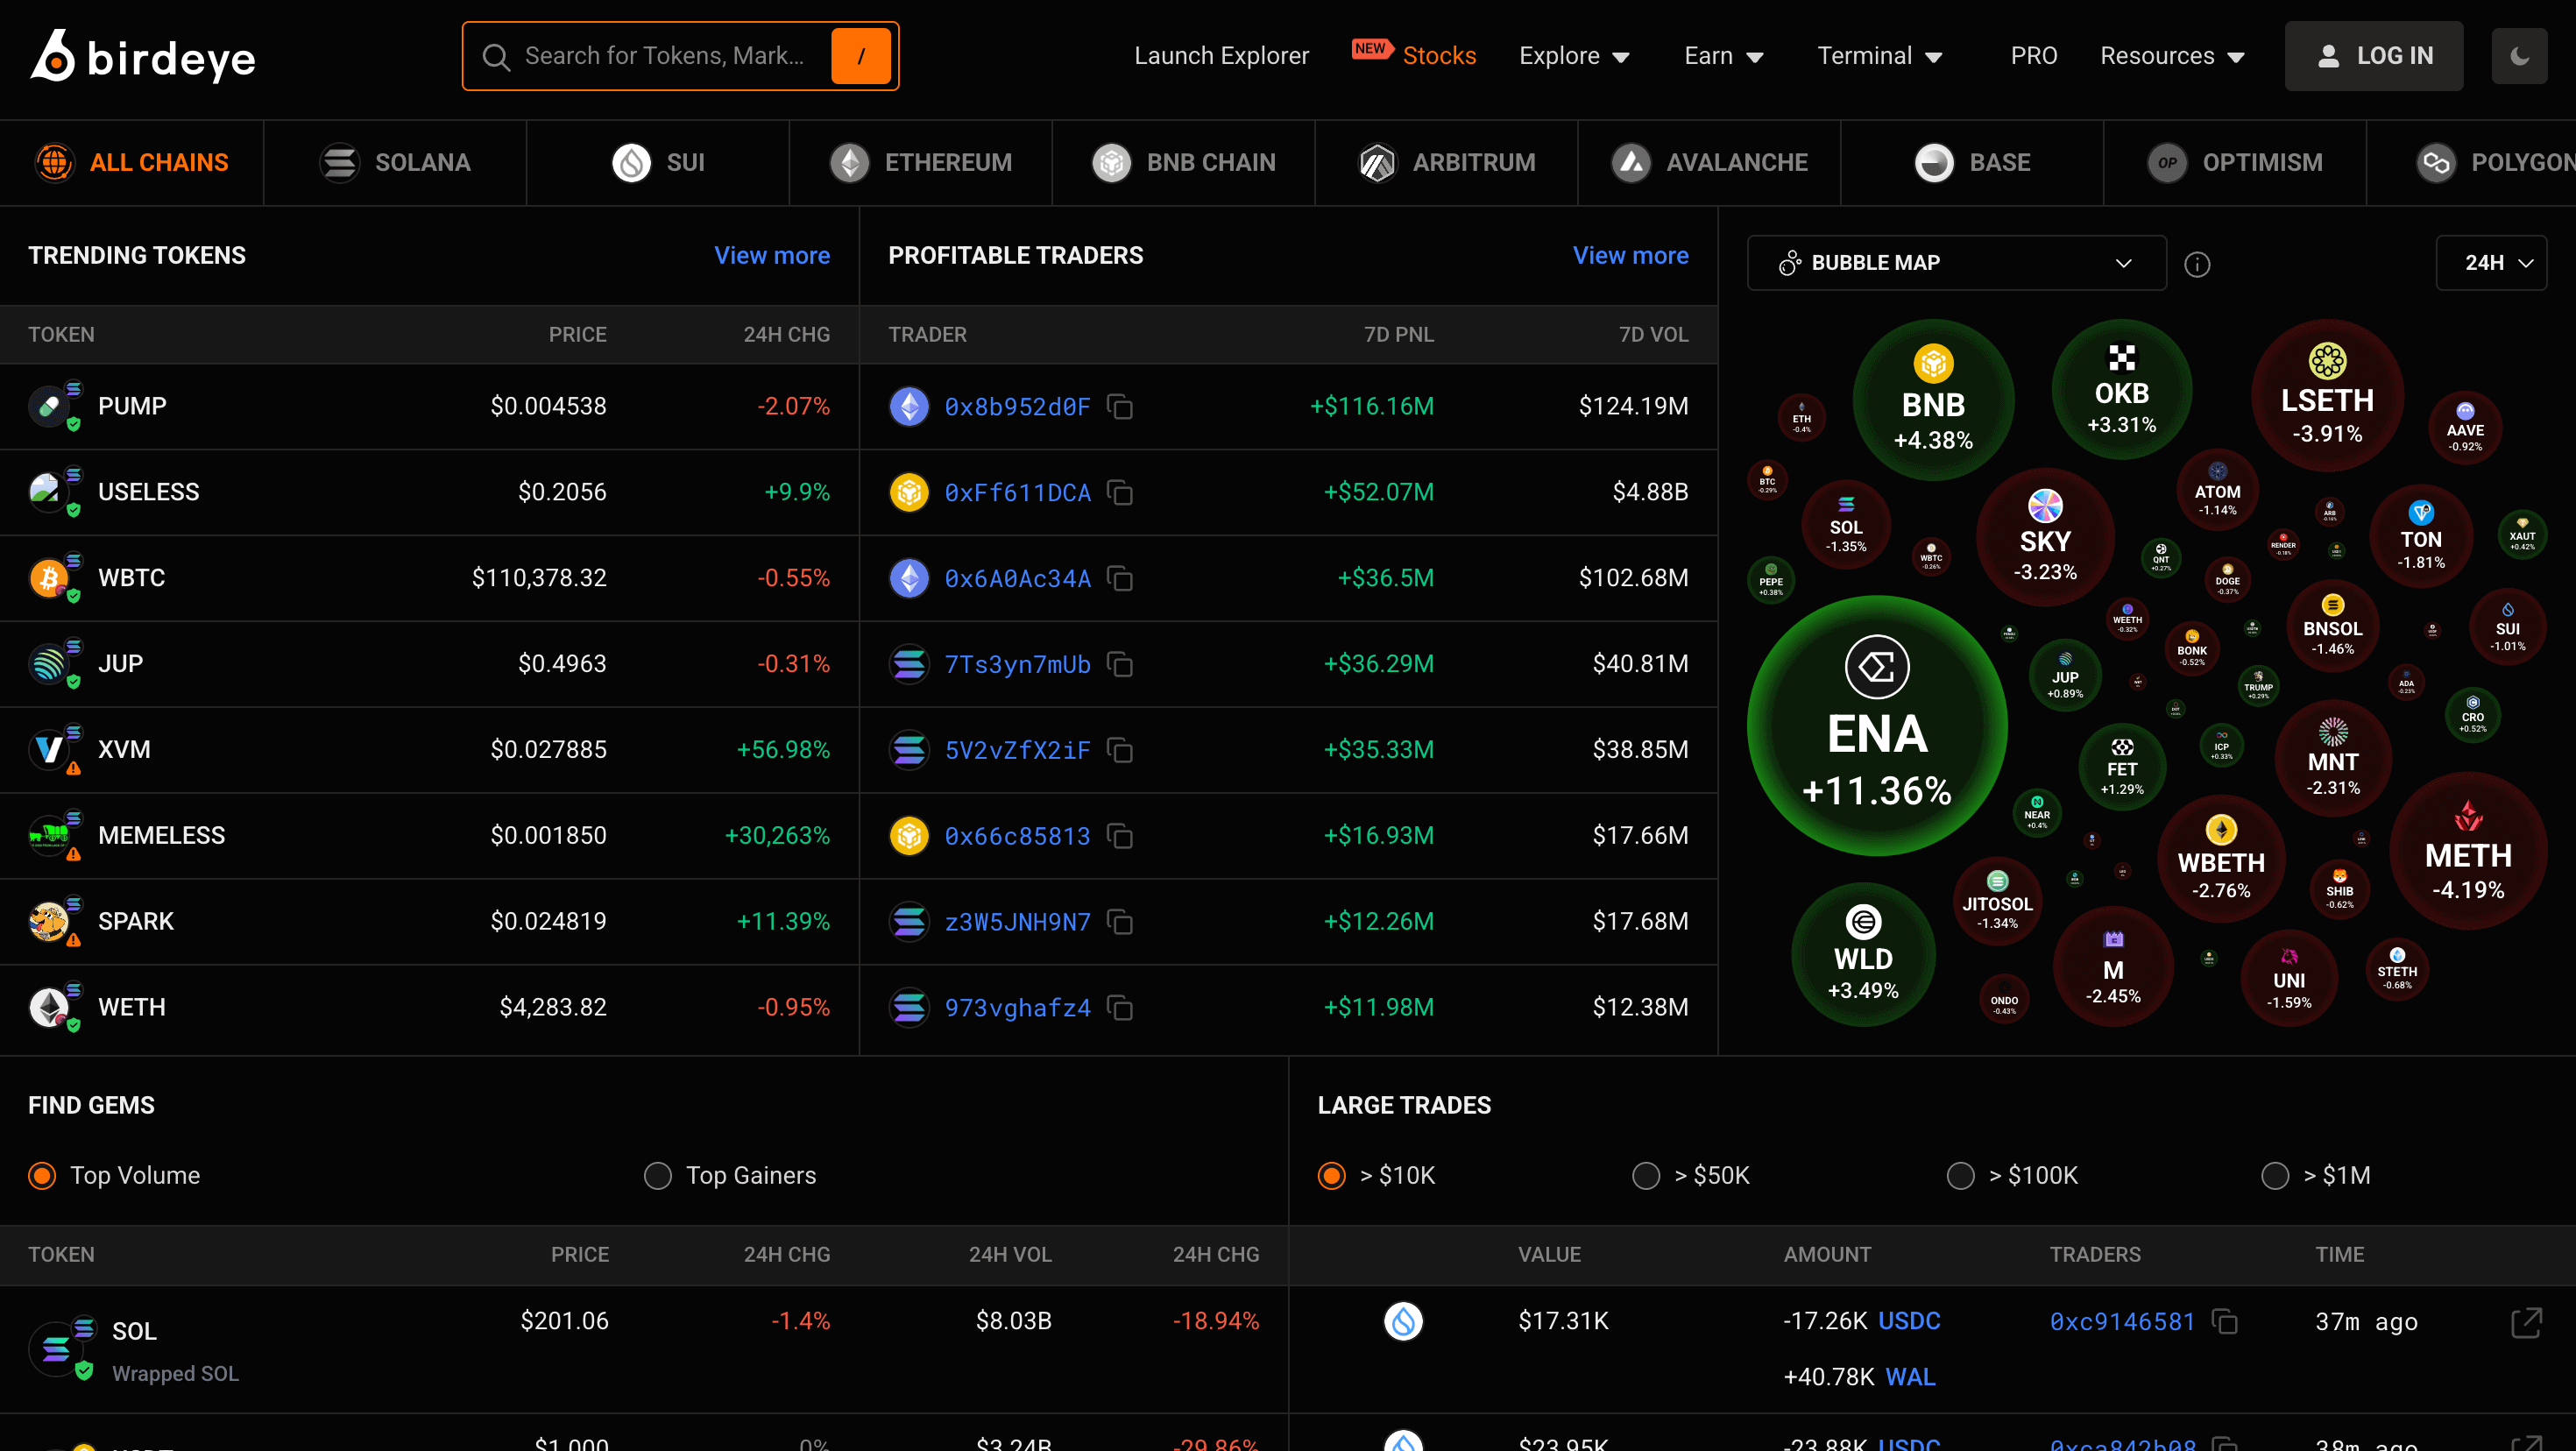
Task: Select the SKY bubble
Action: pyautogui.click(x=2045, y=537)
